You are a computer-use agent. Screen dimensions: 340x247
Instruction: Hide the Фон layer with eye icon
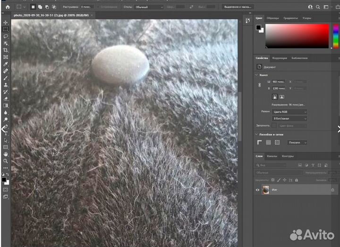pos(258,190)
